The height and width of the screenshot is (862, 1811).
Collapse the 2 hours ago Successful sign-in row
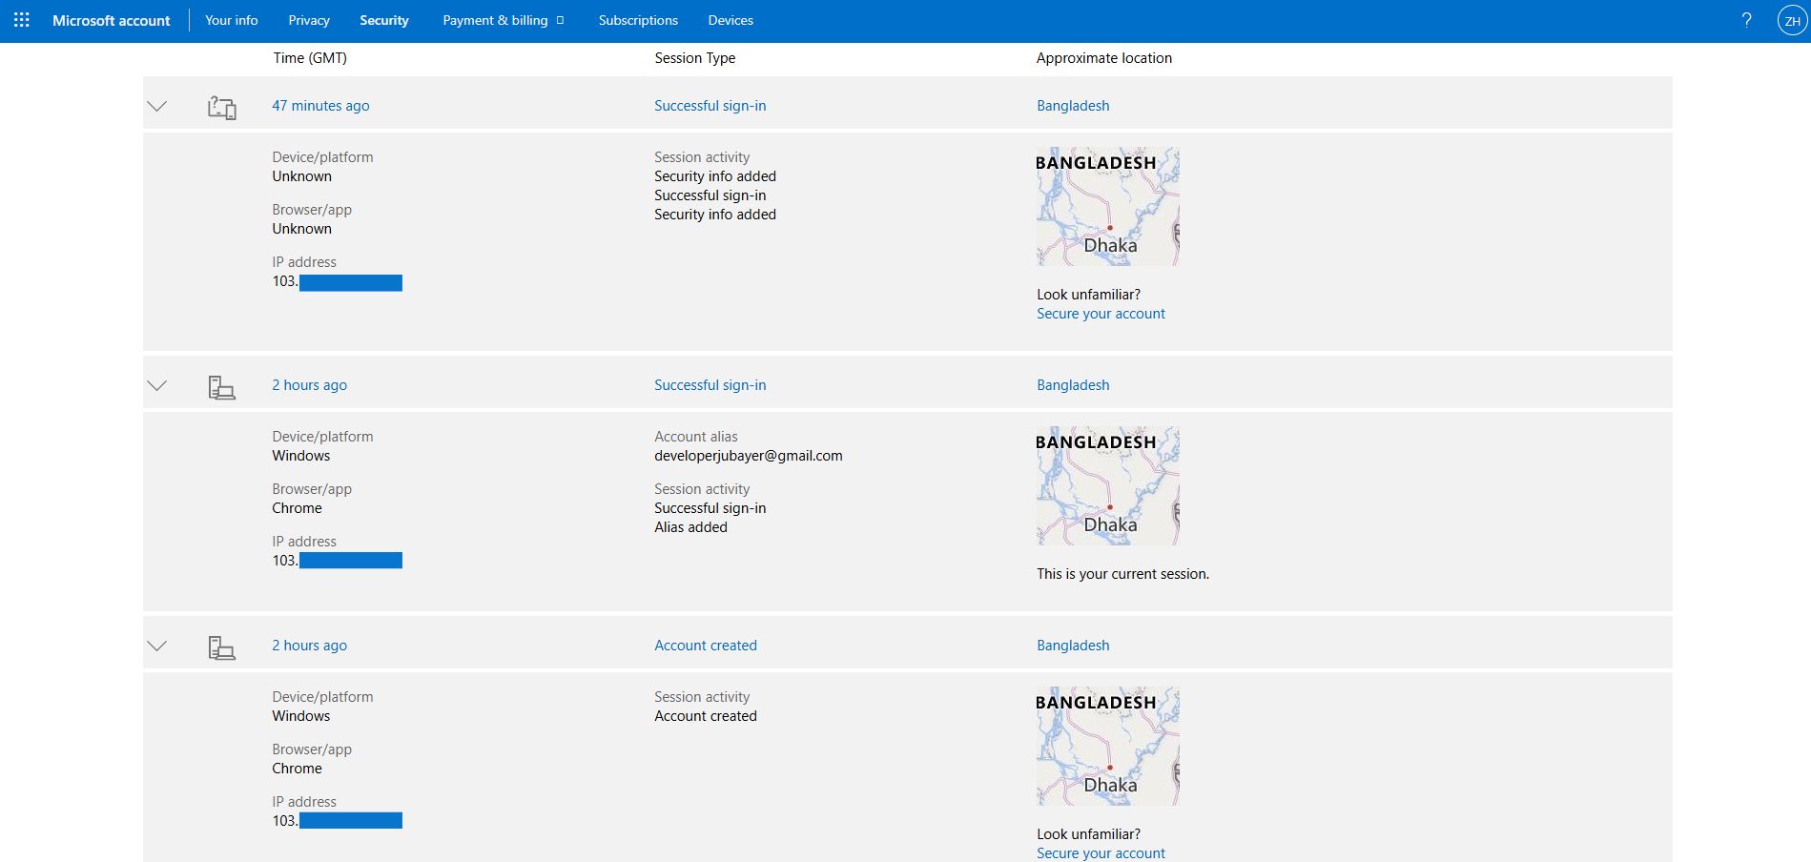pyautogui.click(x=157, y=385)
